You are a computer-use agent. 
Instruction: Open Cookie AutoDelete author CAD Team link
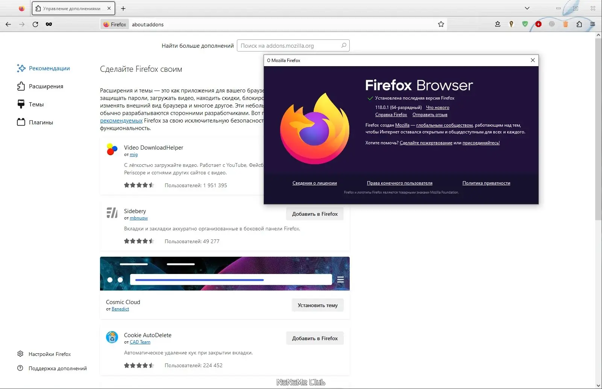tap(140, 342)
